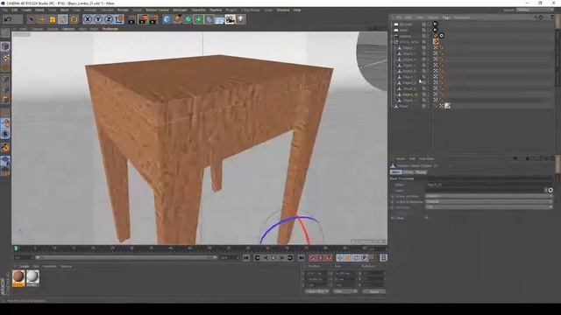Select Model mode cube icon on left
The image size is (561, 315).
click(x=5, y=46)
